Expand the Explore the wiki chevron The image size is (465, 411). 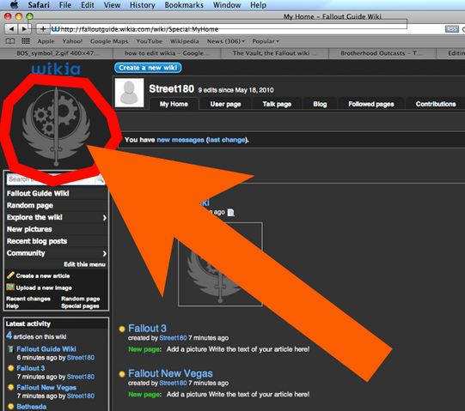tap(104, 218)
